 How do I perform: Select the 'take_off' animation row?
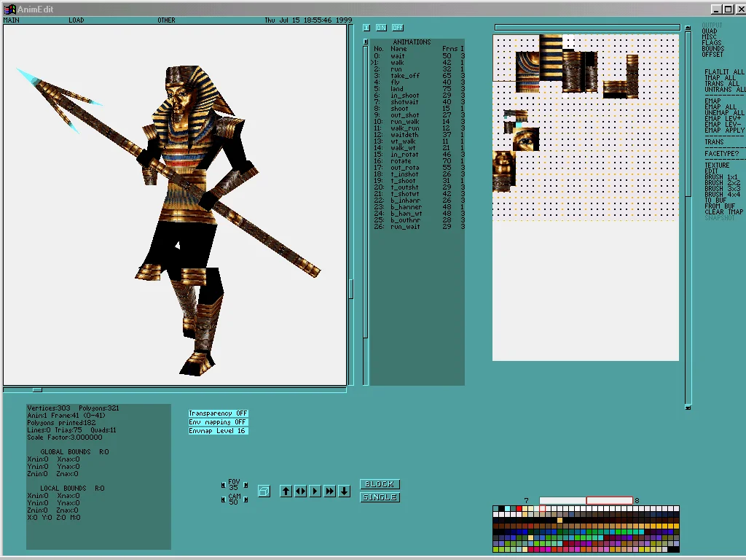(x=419, y=76)
